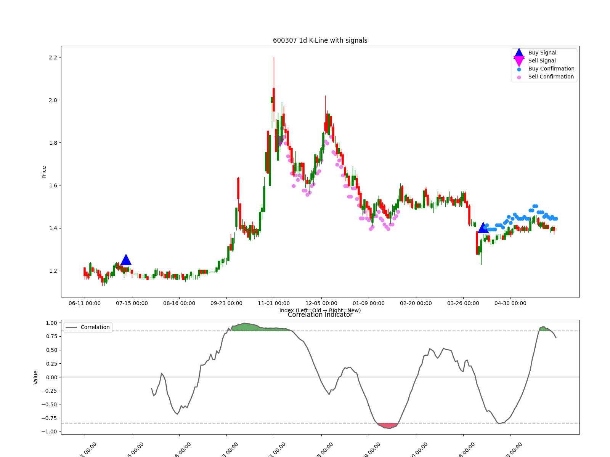Image resolution: width=610 pixels, height=457 pixels.
Task: Click the red area below the -0.85 threshold
Action: (x=388, y=425)
